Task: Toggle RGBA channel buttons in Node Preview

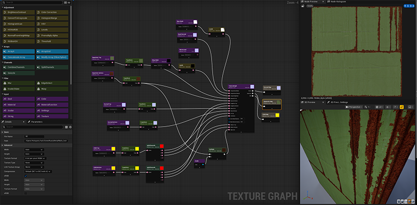Action: (409, 6)
